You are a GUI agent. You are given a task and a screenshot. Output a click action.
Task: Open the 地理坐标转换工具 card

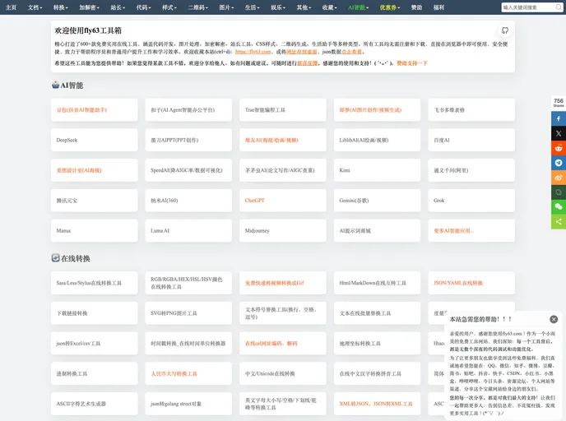377,344
